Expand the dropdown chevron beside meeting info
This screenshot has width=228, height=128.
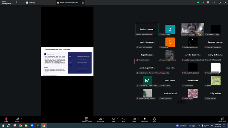coord(21,2)
